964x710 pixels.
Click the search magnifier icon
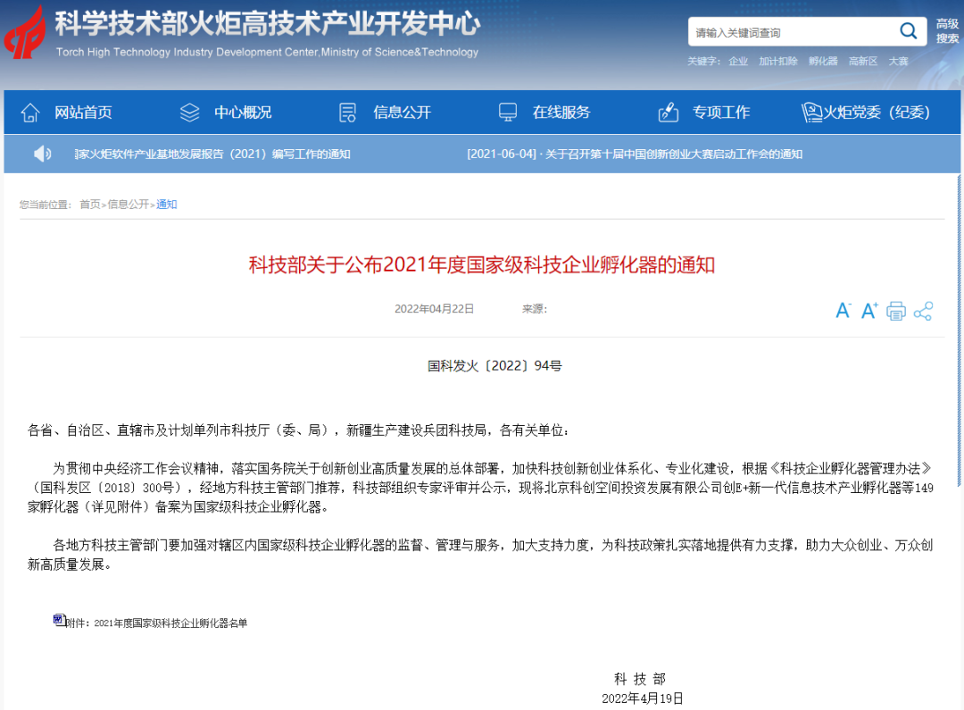pos(909,30)
